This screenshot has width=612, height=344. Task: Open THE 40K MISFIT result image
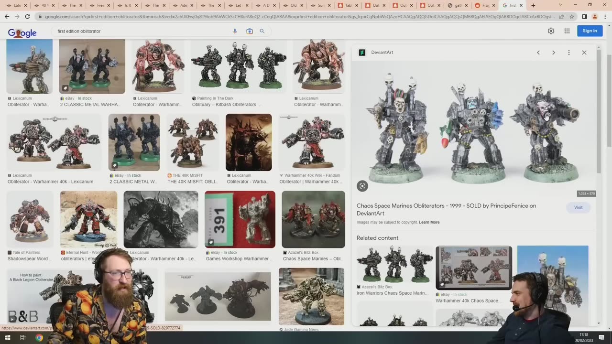click(x=193, y=142)
